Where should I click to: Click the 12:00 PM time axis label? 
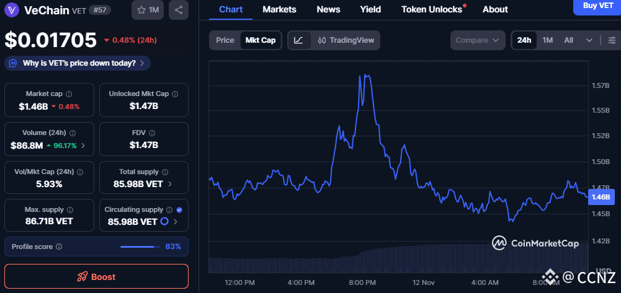[240, 282]
